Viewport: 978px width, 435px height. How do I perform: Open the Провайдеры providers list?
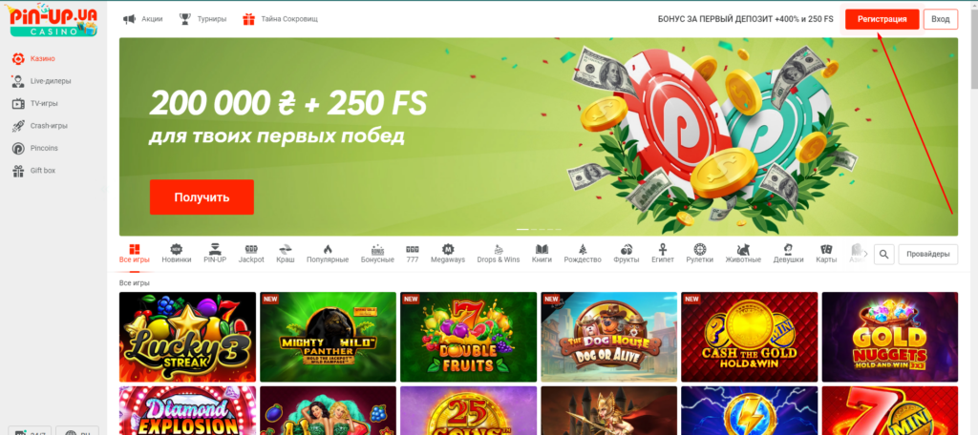point(927,255)
